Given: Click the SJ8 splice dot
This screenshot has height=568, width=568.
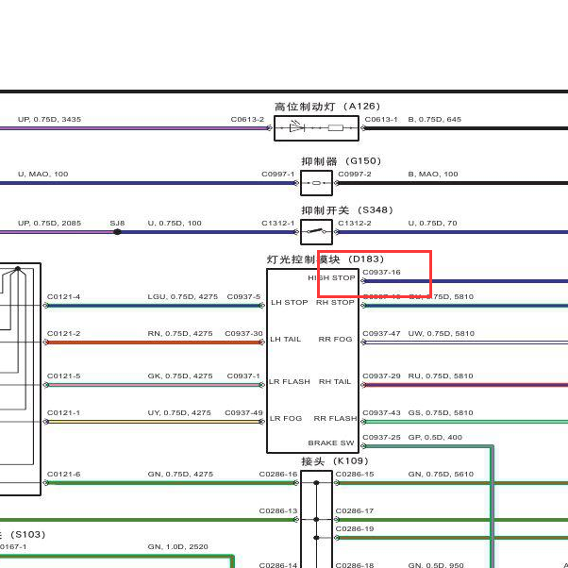Looking at the screenshot, I should click(x=117, y=232).
